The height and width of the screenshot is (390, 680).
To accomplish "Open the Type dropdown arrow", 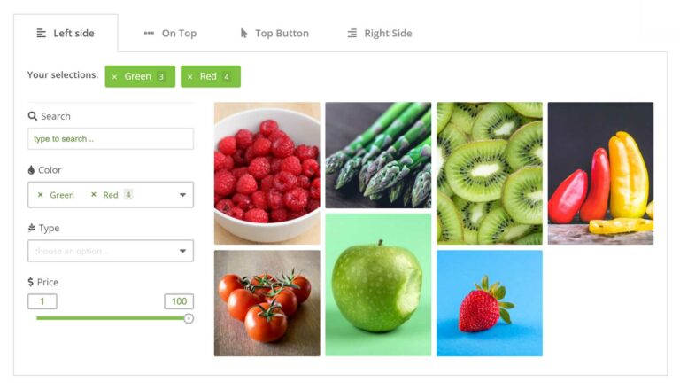I will pos(182,251).
